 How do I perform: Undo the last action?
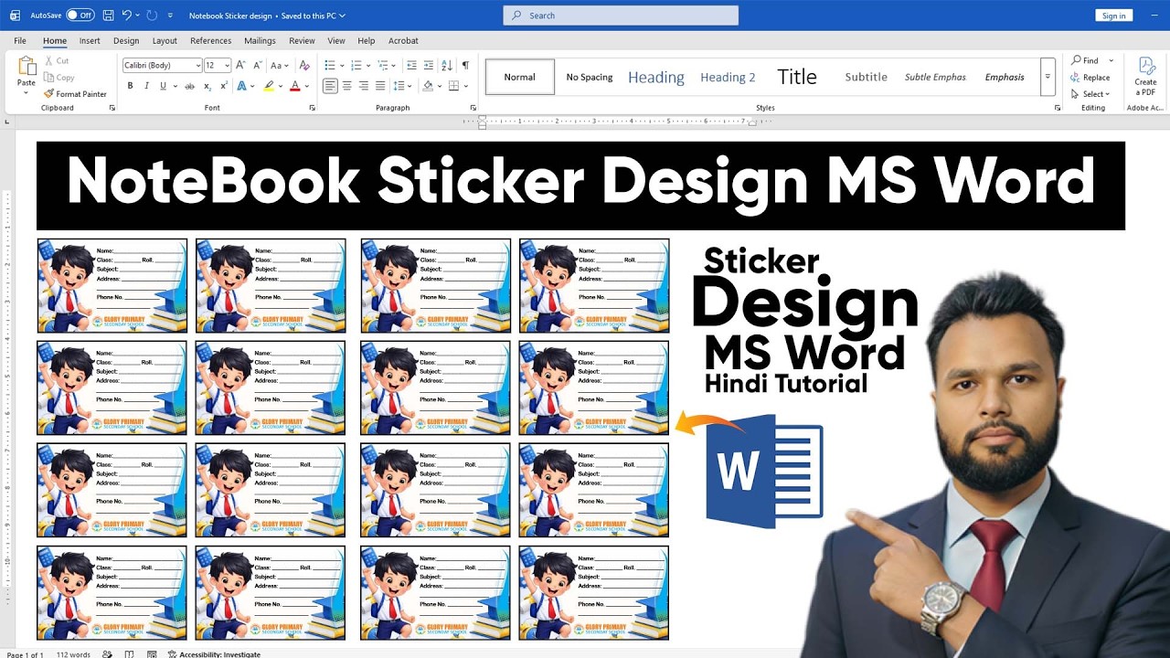tap(126, 16)
